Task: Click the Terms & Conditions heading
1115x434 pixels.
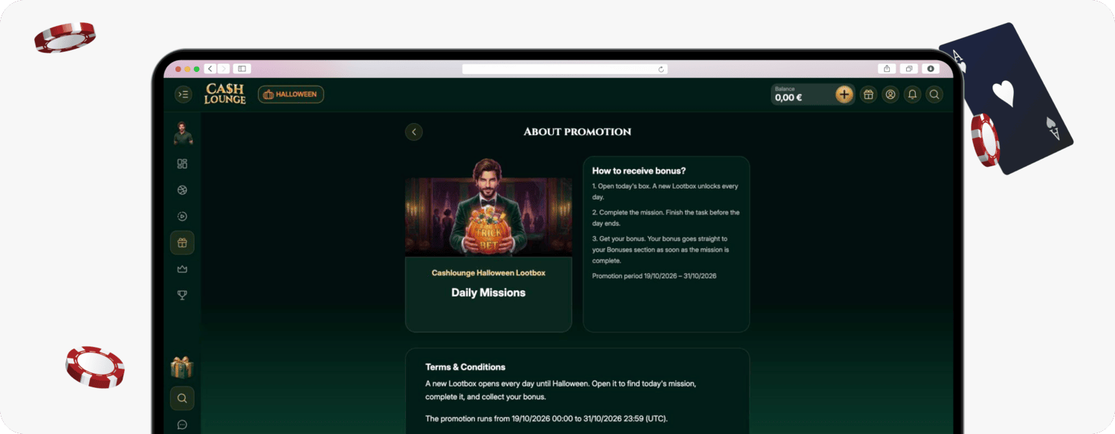Action: coord(465,367)
